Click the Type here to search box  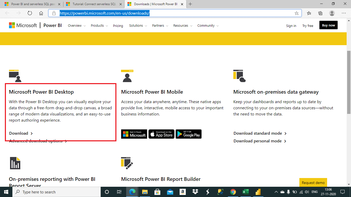pyautogui.click(x=56, y=192)
